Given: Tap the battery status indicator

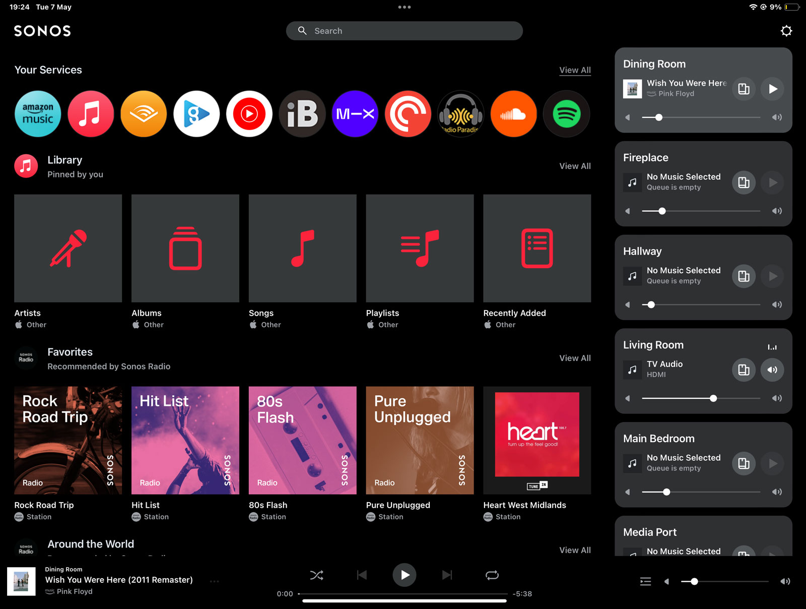Looking at the screenshot, I should coord(791,7).
